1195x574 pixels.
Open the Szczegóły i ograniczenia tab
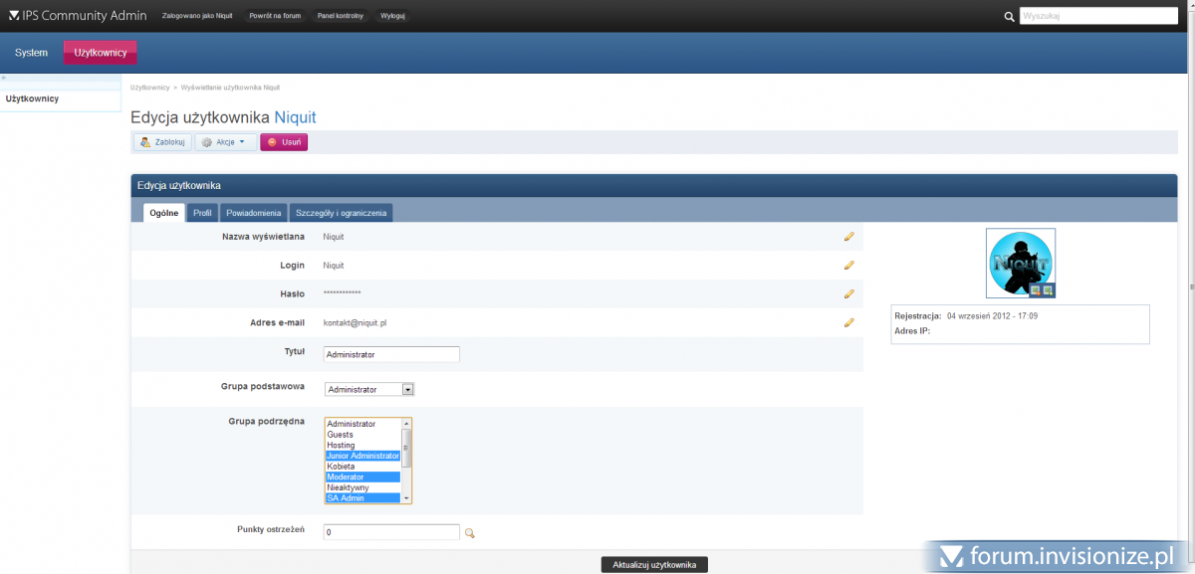coord(341,213)
